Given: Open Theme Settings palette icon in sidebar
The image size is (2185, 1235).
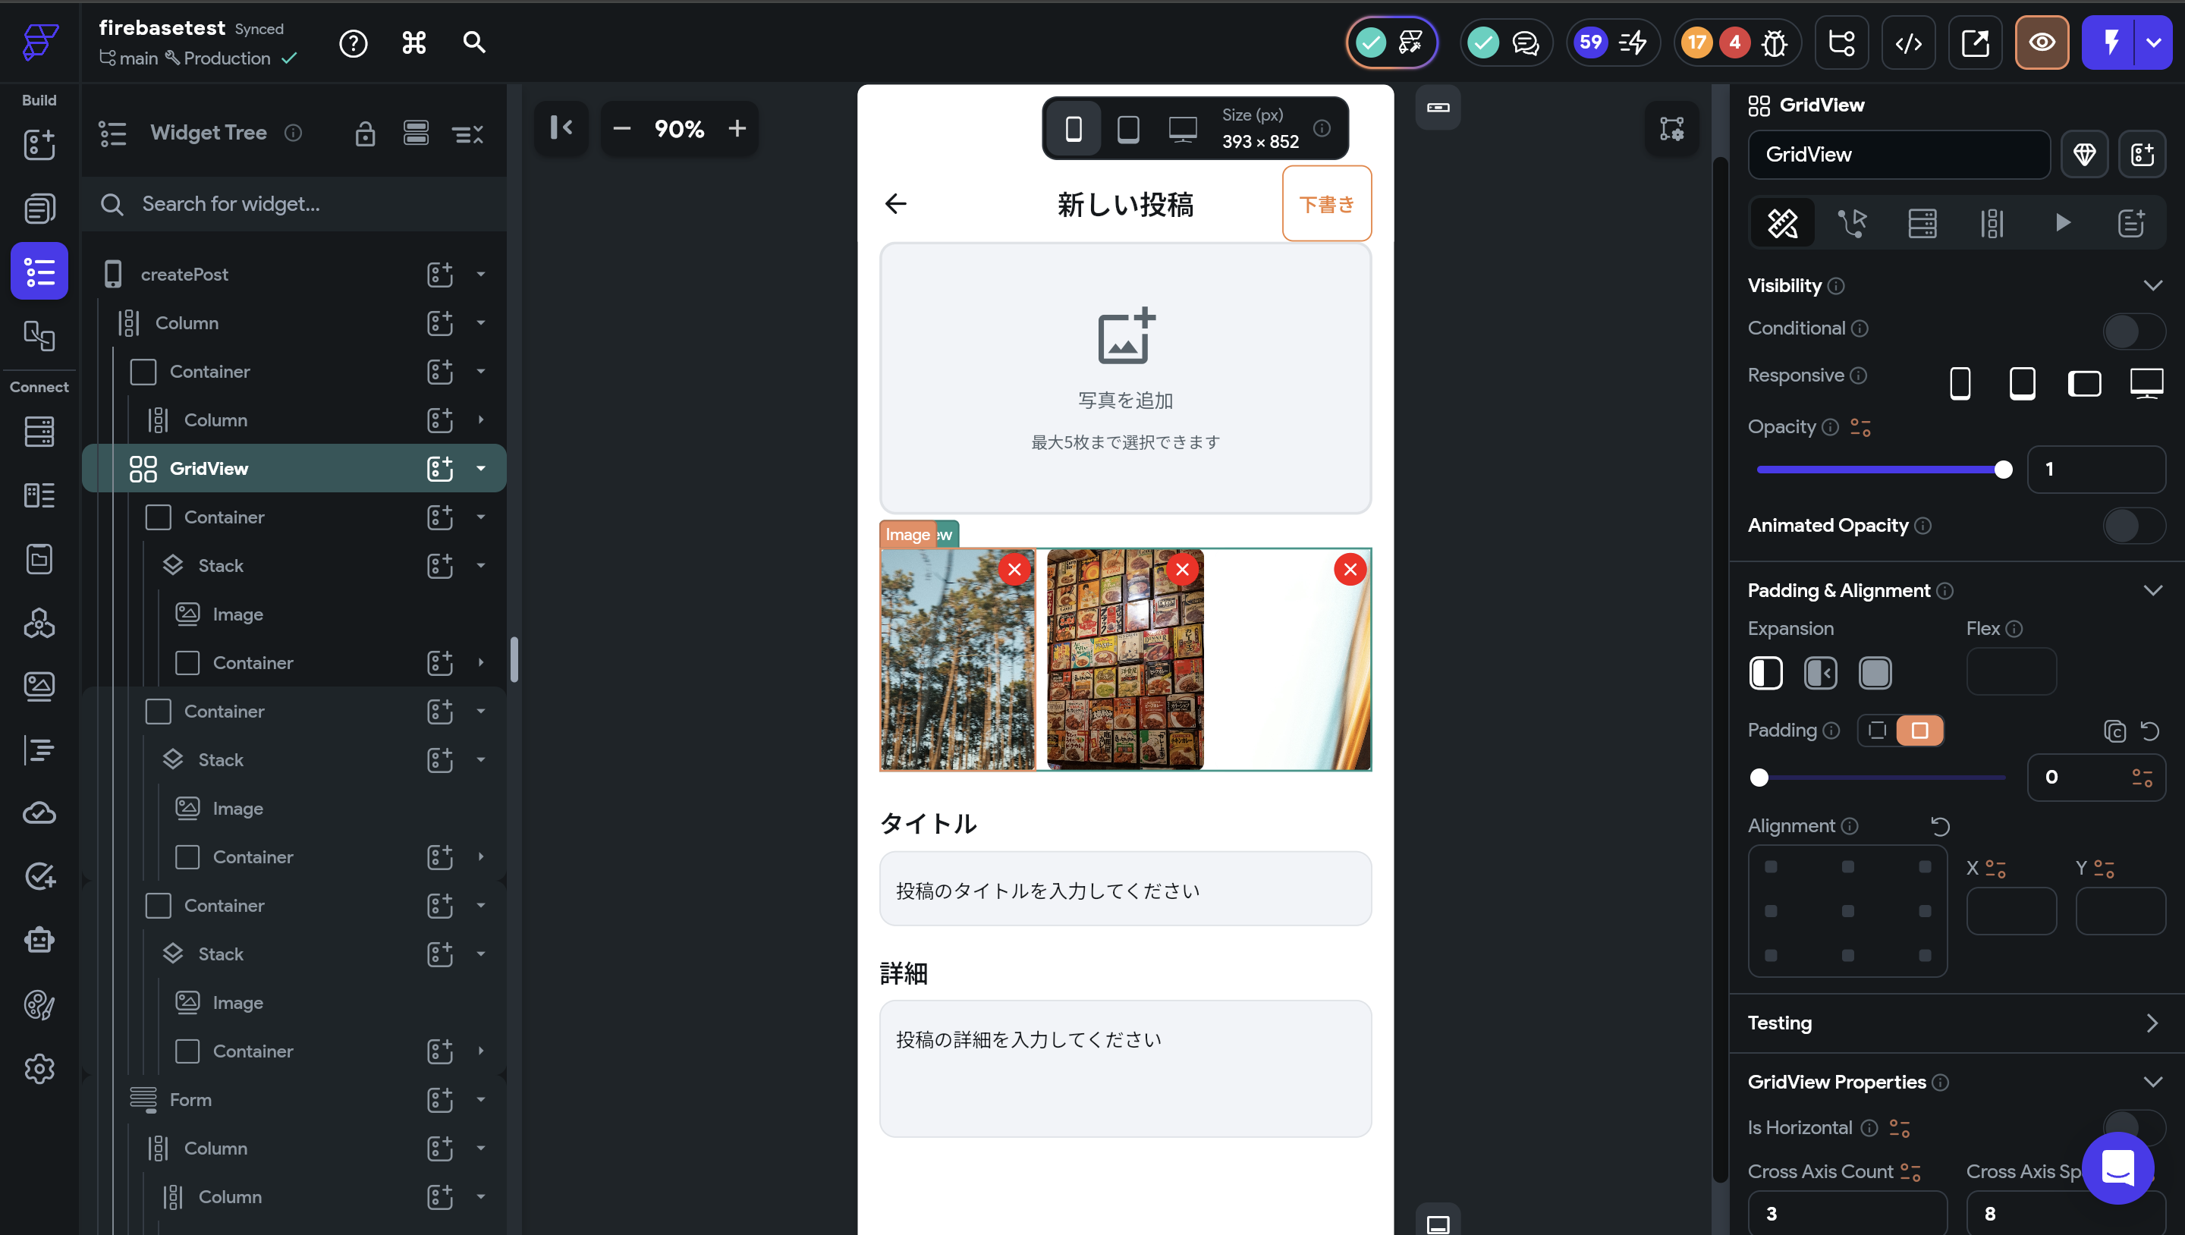Looking at the screenshot, I should coord(39,1005).
